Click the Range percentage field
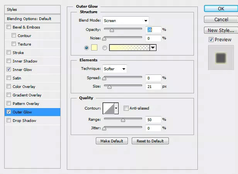This screenshot has height=174, width=238. click(153, 120)
